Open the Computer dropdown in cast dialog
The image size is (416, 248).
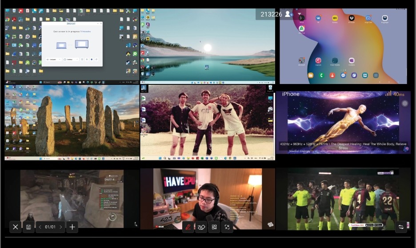(53, 59)
